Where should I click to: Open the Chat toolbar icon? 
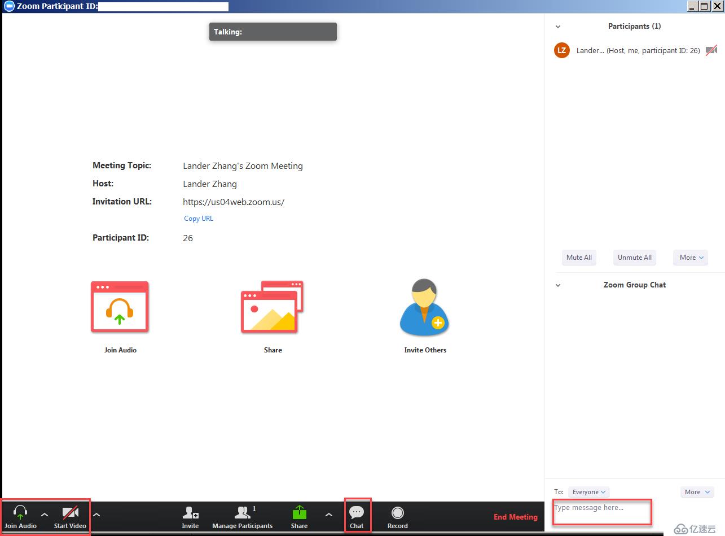[x=357, y=513]
